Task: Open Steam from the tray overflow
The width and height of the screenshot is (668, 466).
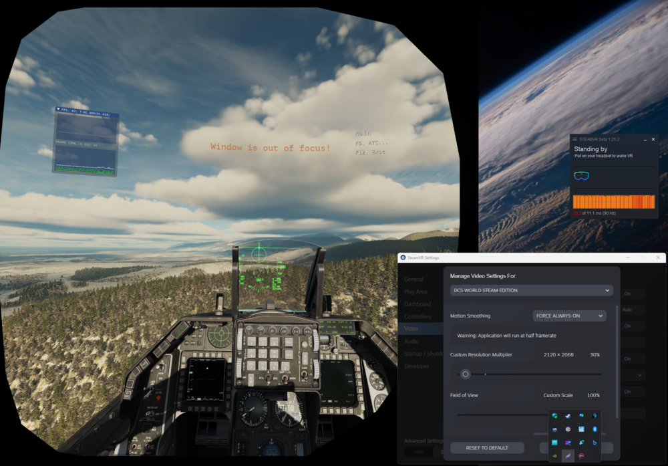Action: coord(568,416)
